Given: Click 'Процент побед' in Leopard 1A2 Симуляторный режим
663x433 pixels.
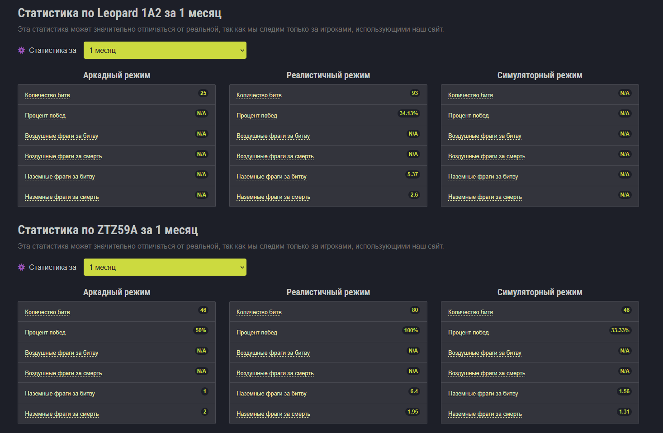Looking at the screenshot, I should click(469, 115).
